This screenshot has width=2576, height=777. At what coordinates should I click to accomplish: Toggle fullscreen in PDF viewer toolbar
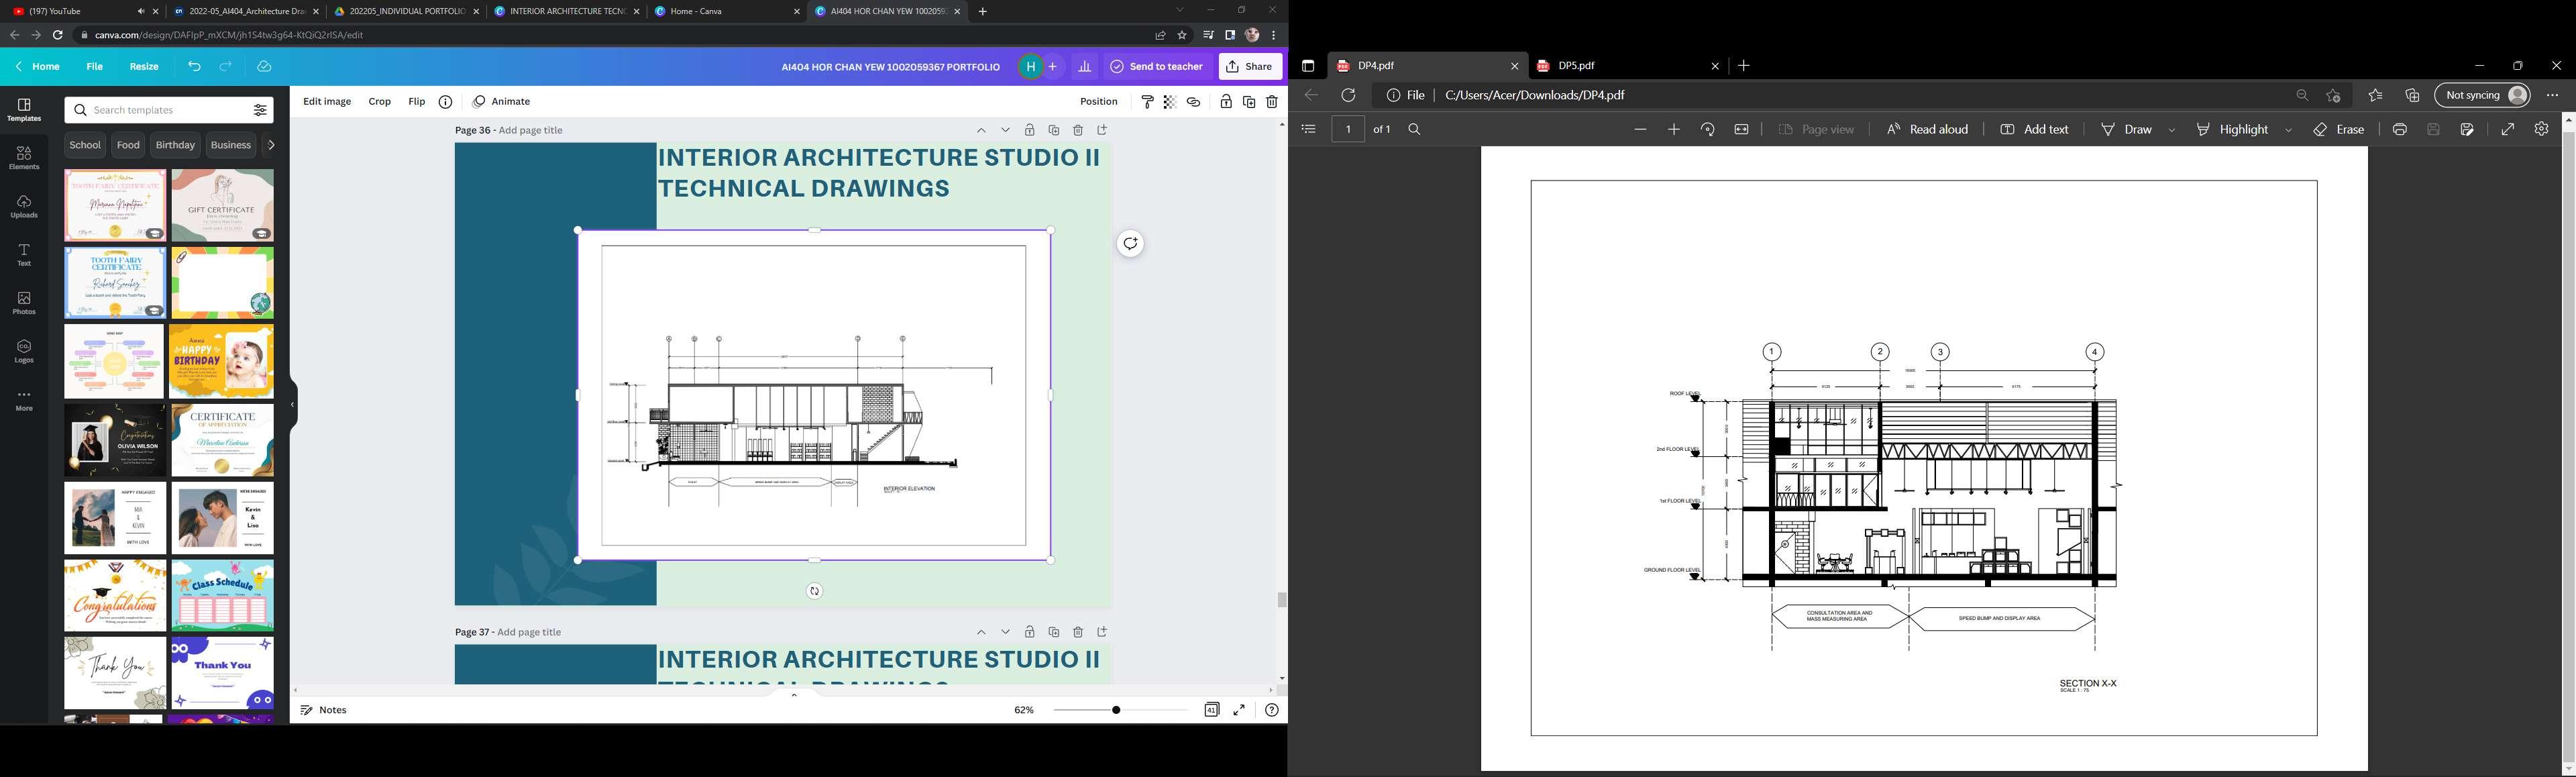point(2507,130)
